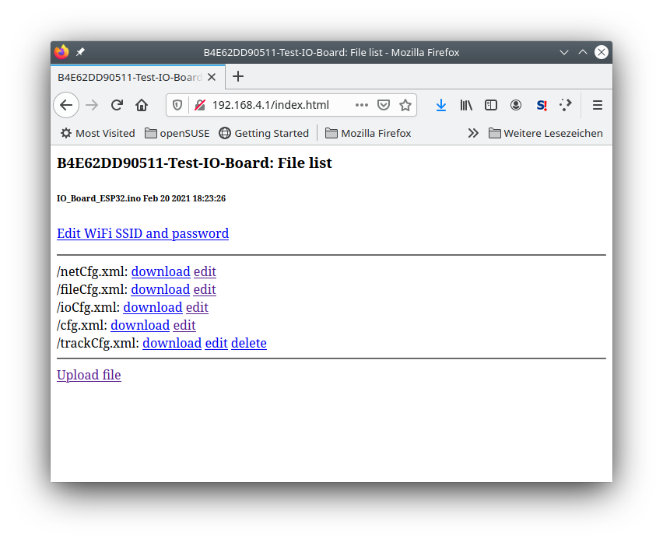The width and height of the screenshot is (663, 542).
Task: Download the netCfg.xml file
Action: point(160,271)
